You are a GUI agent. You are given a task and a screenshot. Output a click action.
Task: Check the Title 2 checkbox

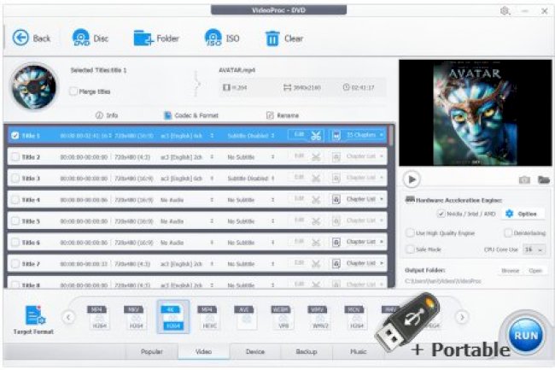[15, 157]
